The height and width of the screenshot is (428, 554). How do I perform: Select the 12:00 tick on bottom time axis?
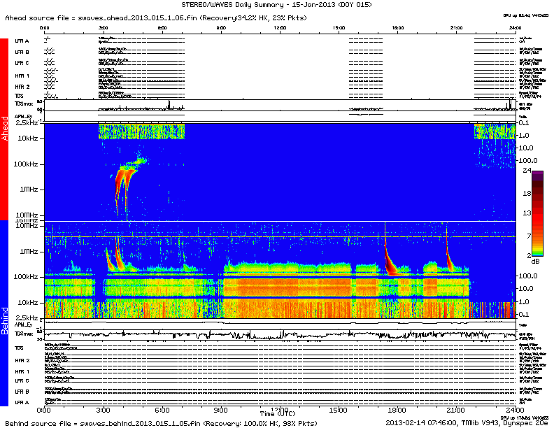pyautogui.click(x=280, y=409)
